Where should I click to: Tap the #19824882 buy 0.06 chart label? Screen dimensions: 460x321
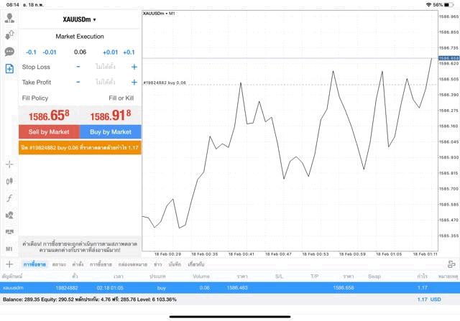pos(165,83)
